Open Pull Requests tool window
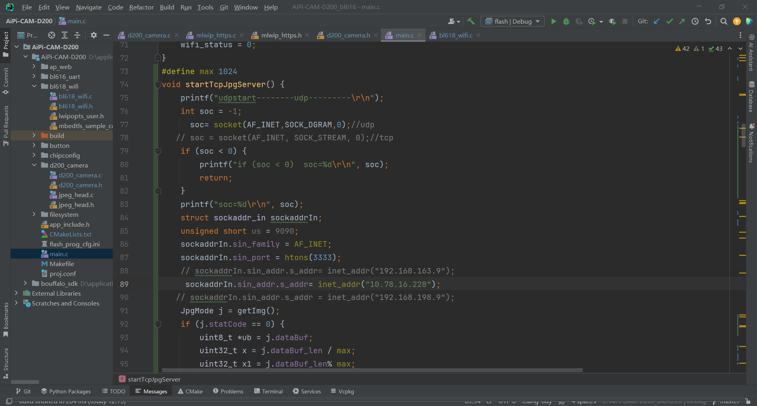Viewport: 757px width, 406px height. coord(6,125)
